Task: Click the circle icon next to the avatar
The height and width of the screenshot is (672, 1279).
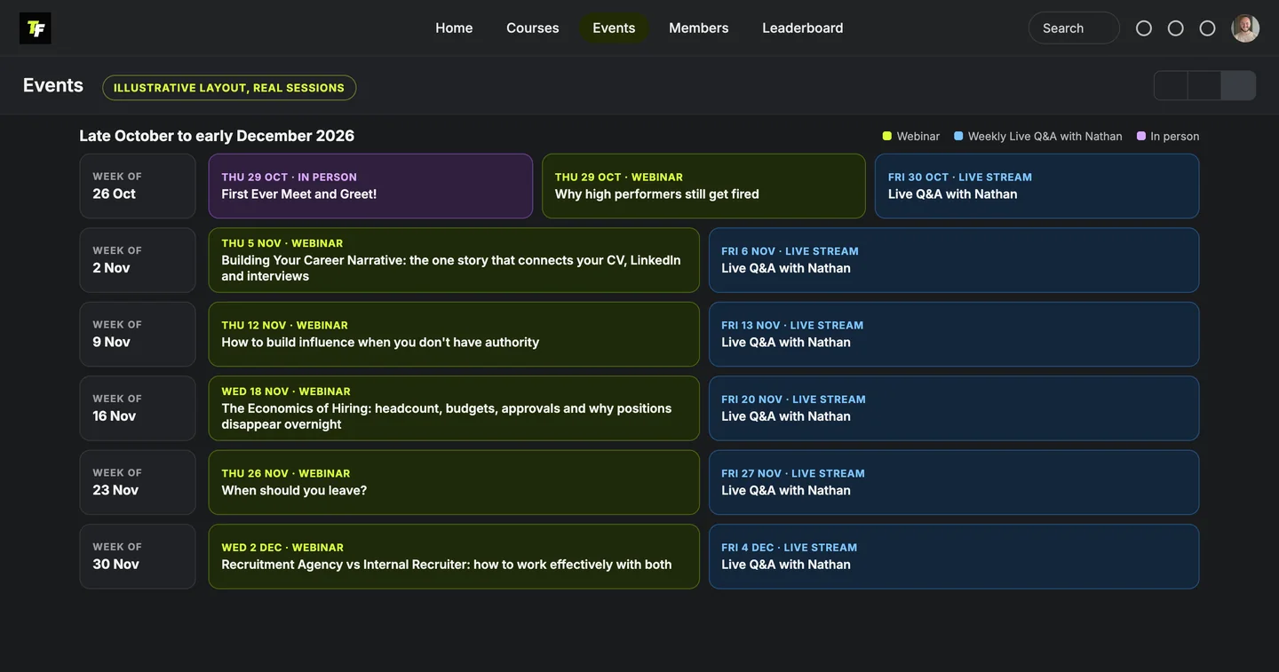Action: coord(1208,28)
